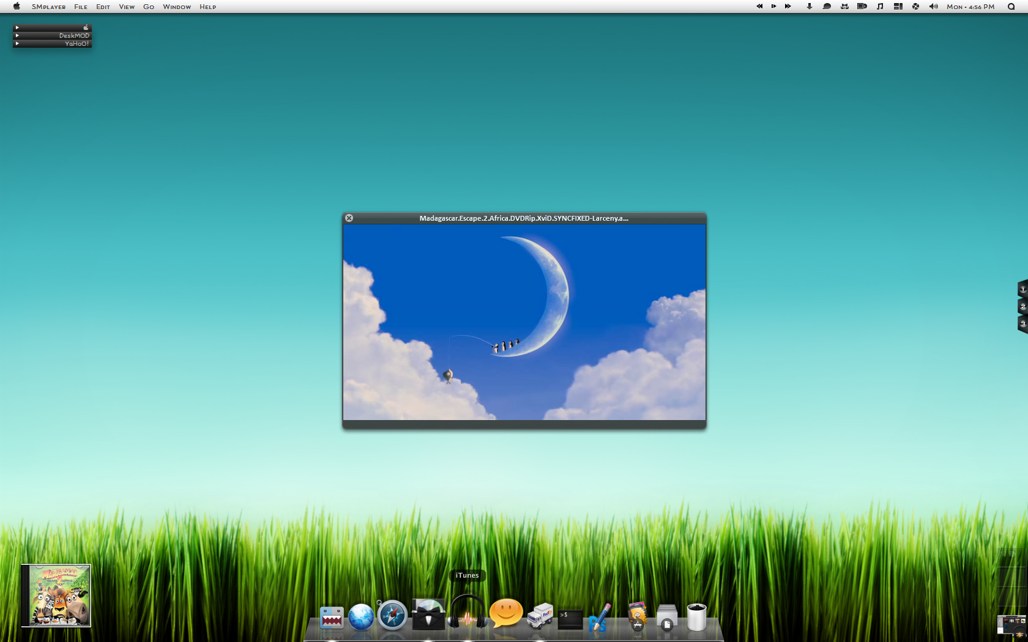The width and height of the screenshot is (1028, 642).
Task: Open Spotlight search in the menu bar
Action: click(x=1011, y=7)
